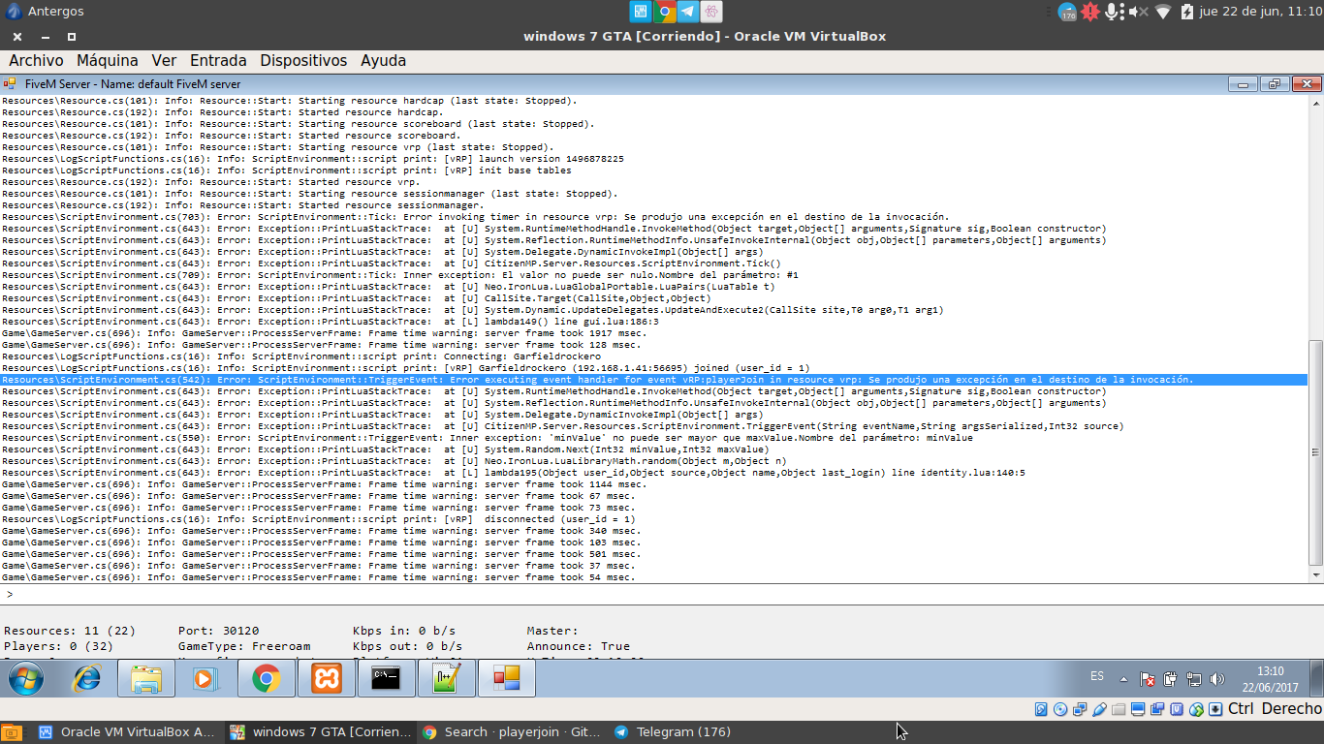Show hidden Windows tray icons arrow
Screen dimensions: 1324x744
point(1123,679)
